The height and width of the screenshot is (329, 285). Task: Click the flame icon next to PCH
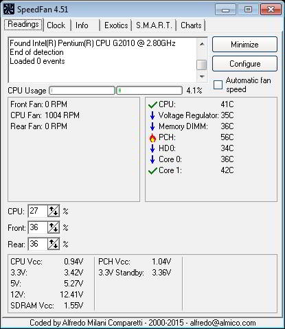pos(152,137)
